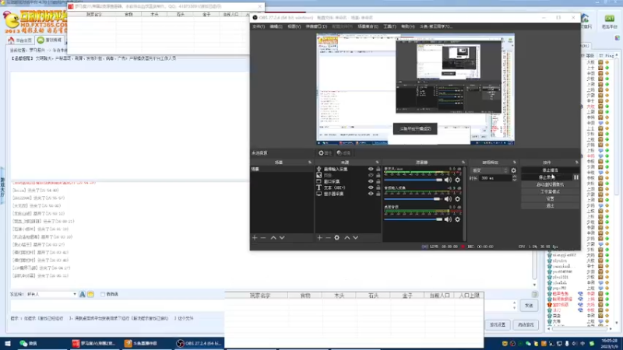
Task: Move source up in Sources dock
Action: point(347,238)
